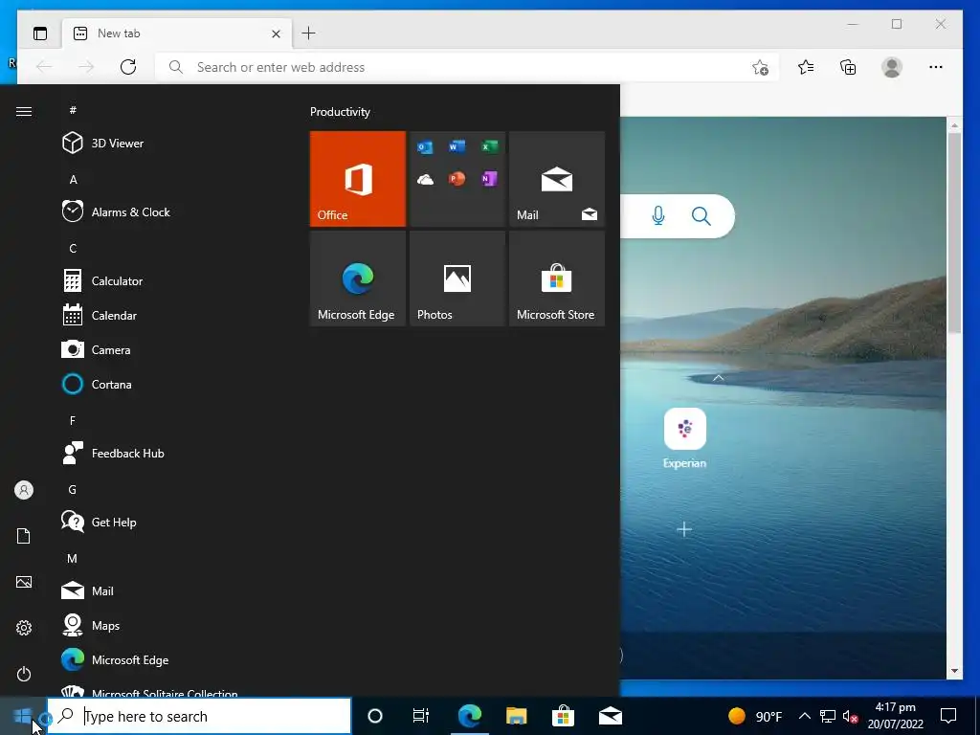Click the Office tile

point(358,179)
